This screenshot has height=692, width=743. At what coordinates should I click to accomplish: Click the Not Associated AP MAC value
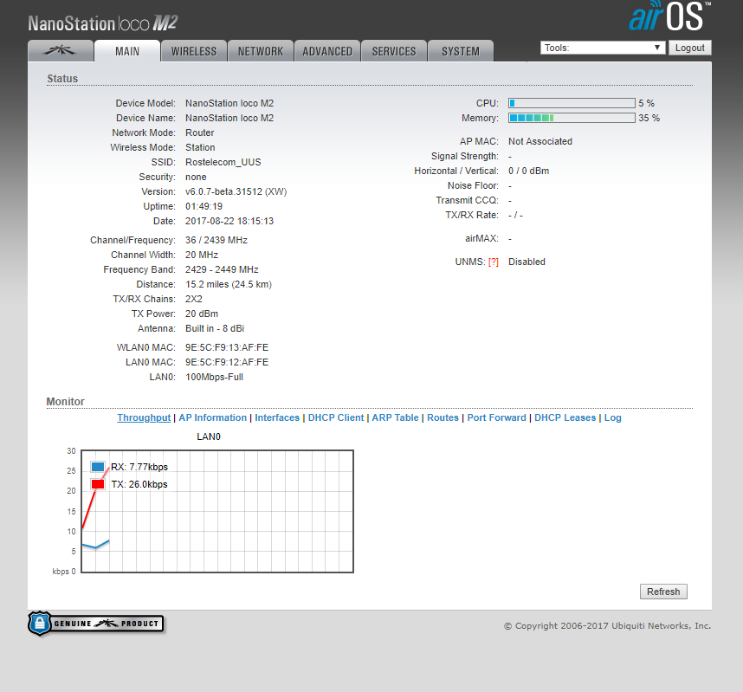point(540,141)
